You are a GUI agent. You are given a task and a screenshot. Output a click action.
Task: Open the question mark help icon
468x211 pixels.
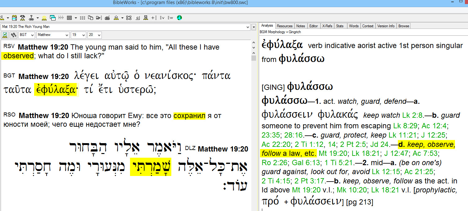[31, 18]
